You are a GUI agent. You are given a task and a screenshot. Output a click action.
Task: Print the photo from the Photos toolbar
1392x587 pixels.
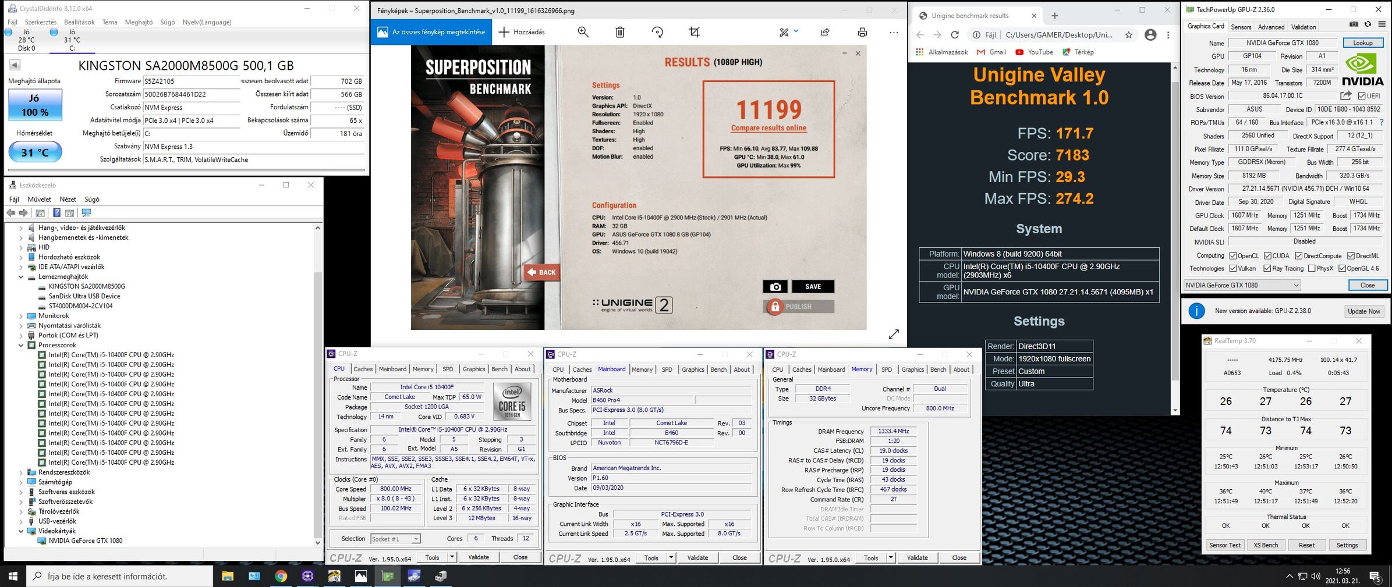(x=862, y=32)
